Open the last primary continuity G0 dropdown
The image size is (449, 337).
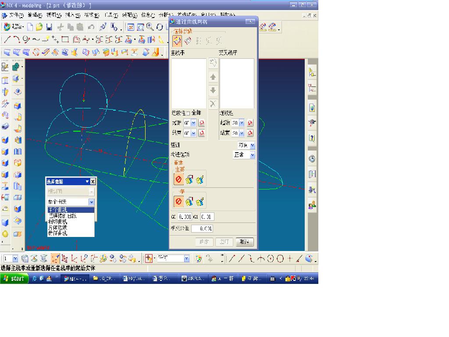pyautogui.click(x=193, y=133)
